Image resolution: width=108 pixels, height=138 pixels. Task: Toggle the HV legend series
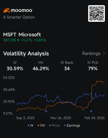coord(41,125)
